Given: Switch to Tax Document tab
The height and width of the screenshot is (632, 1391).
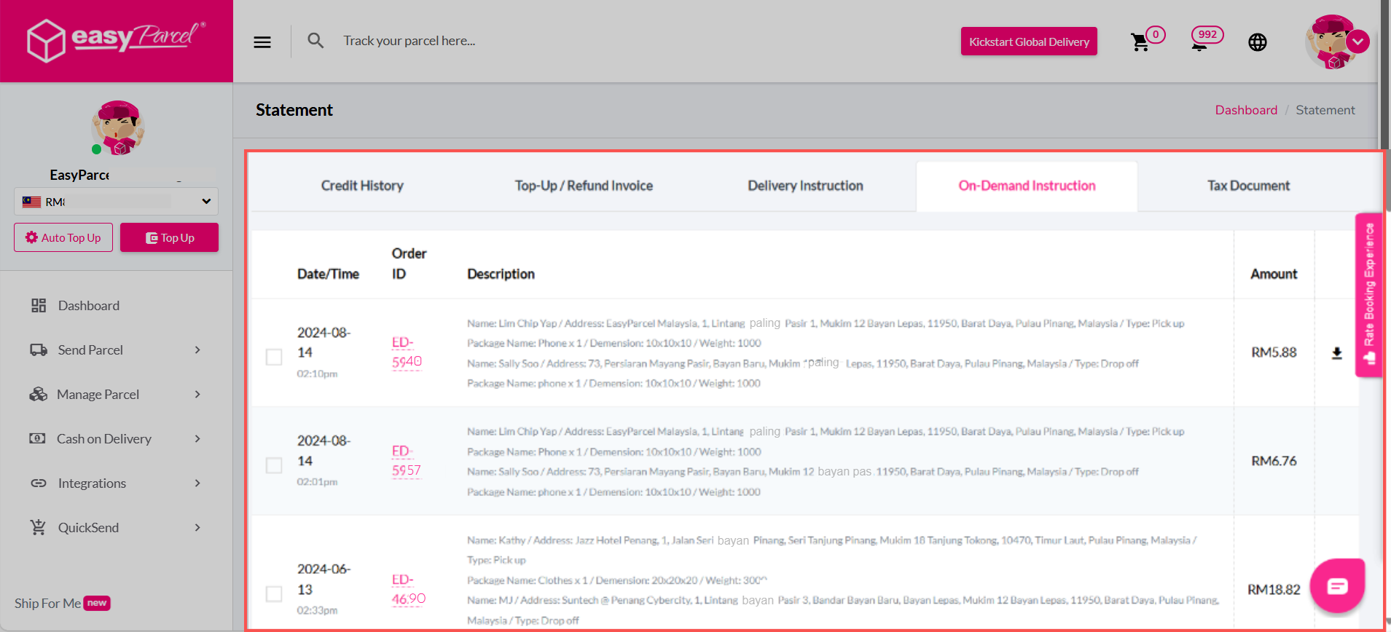Looking at the screenshot, I should click(x=1248, y=186).
